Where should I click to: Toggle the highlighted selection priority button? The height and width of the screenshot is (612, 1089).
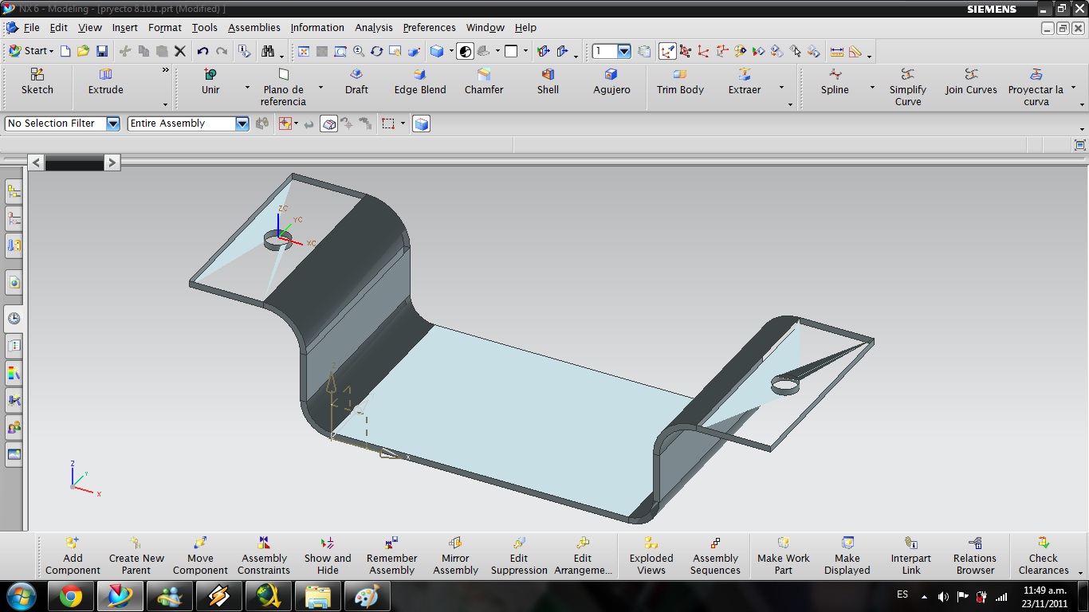tap(328, 124)
